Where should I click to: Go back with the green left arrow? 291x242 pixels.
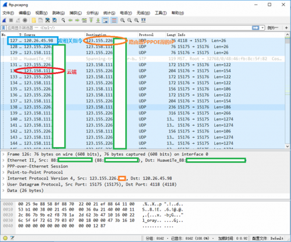[x=70, y=20]
